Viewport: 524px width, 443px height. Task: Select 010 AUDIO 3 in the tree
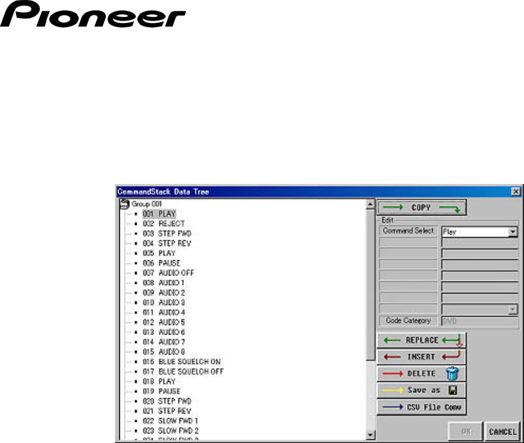tap(164, 303)
